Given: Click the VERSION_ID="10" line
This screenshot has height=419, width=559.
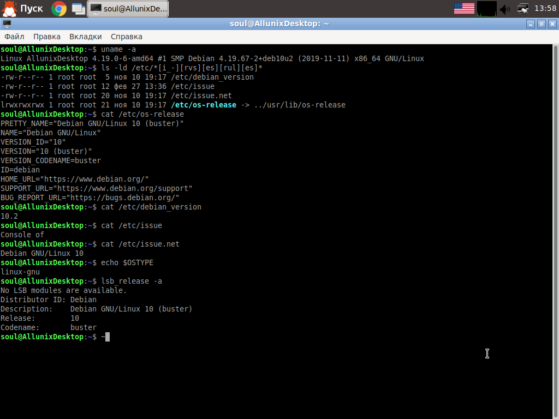Looking at the screenshot, I should click(33, 142).
